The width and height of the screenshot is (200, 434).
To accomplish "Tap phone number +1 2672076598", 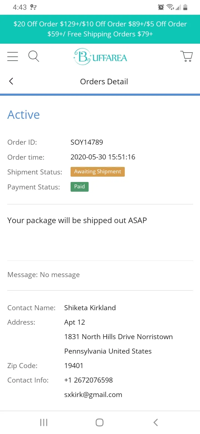I will (x=88, y=380).
